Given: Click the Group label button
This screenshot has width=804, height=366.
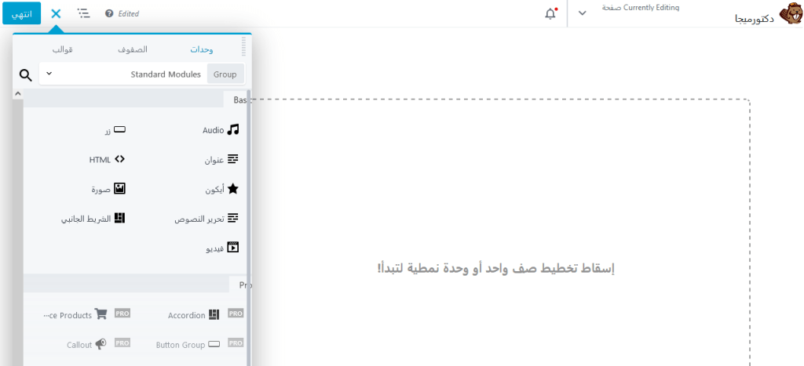Looking at the screenshot, I should pyautogui.click(x=225, y=74).
